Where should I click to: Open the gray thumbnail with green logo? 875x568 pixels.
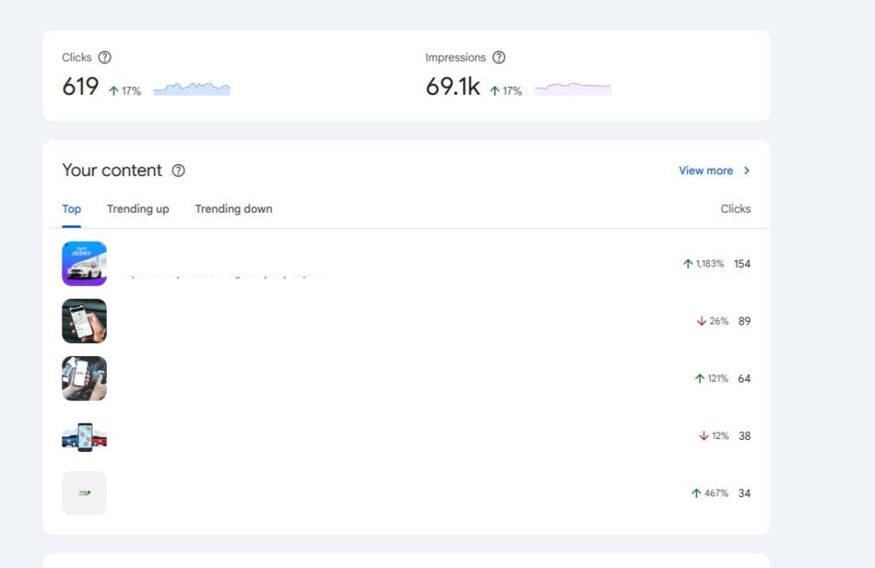pos(85,493)
